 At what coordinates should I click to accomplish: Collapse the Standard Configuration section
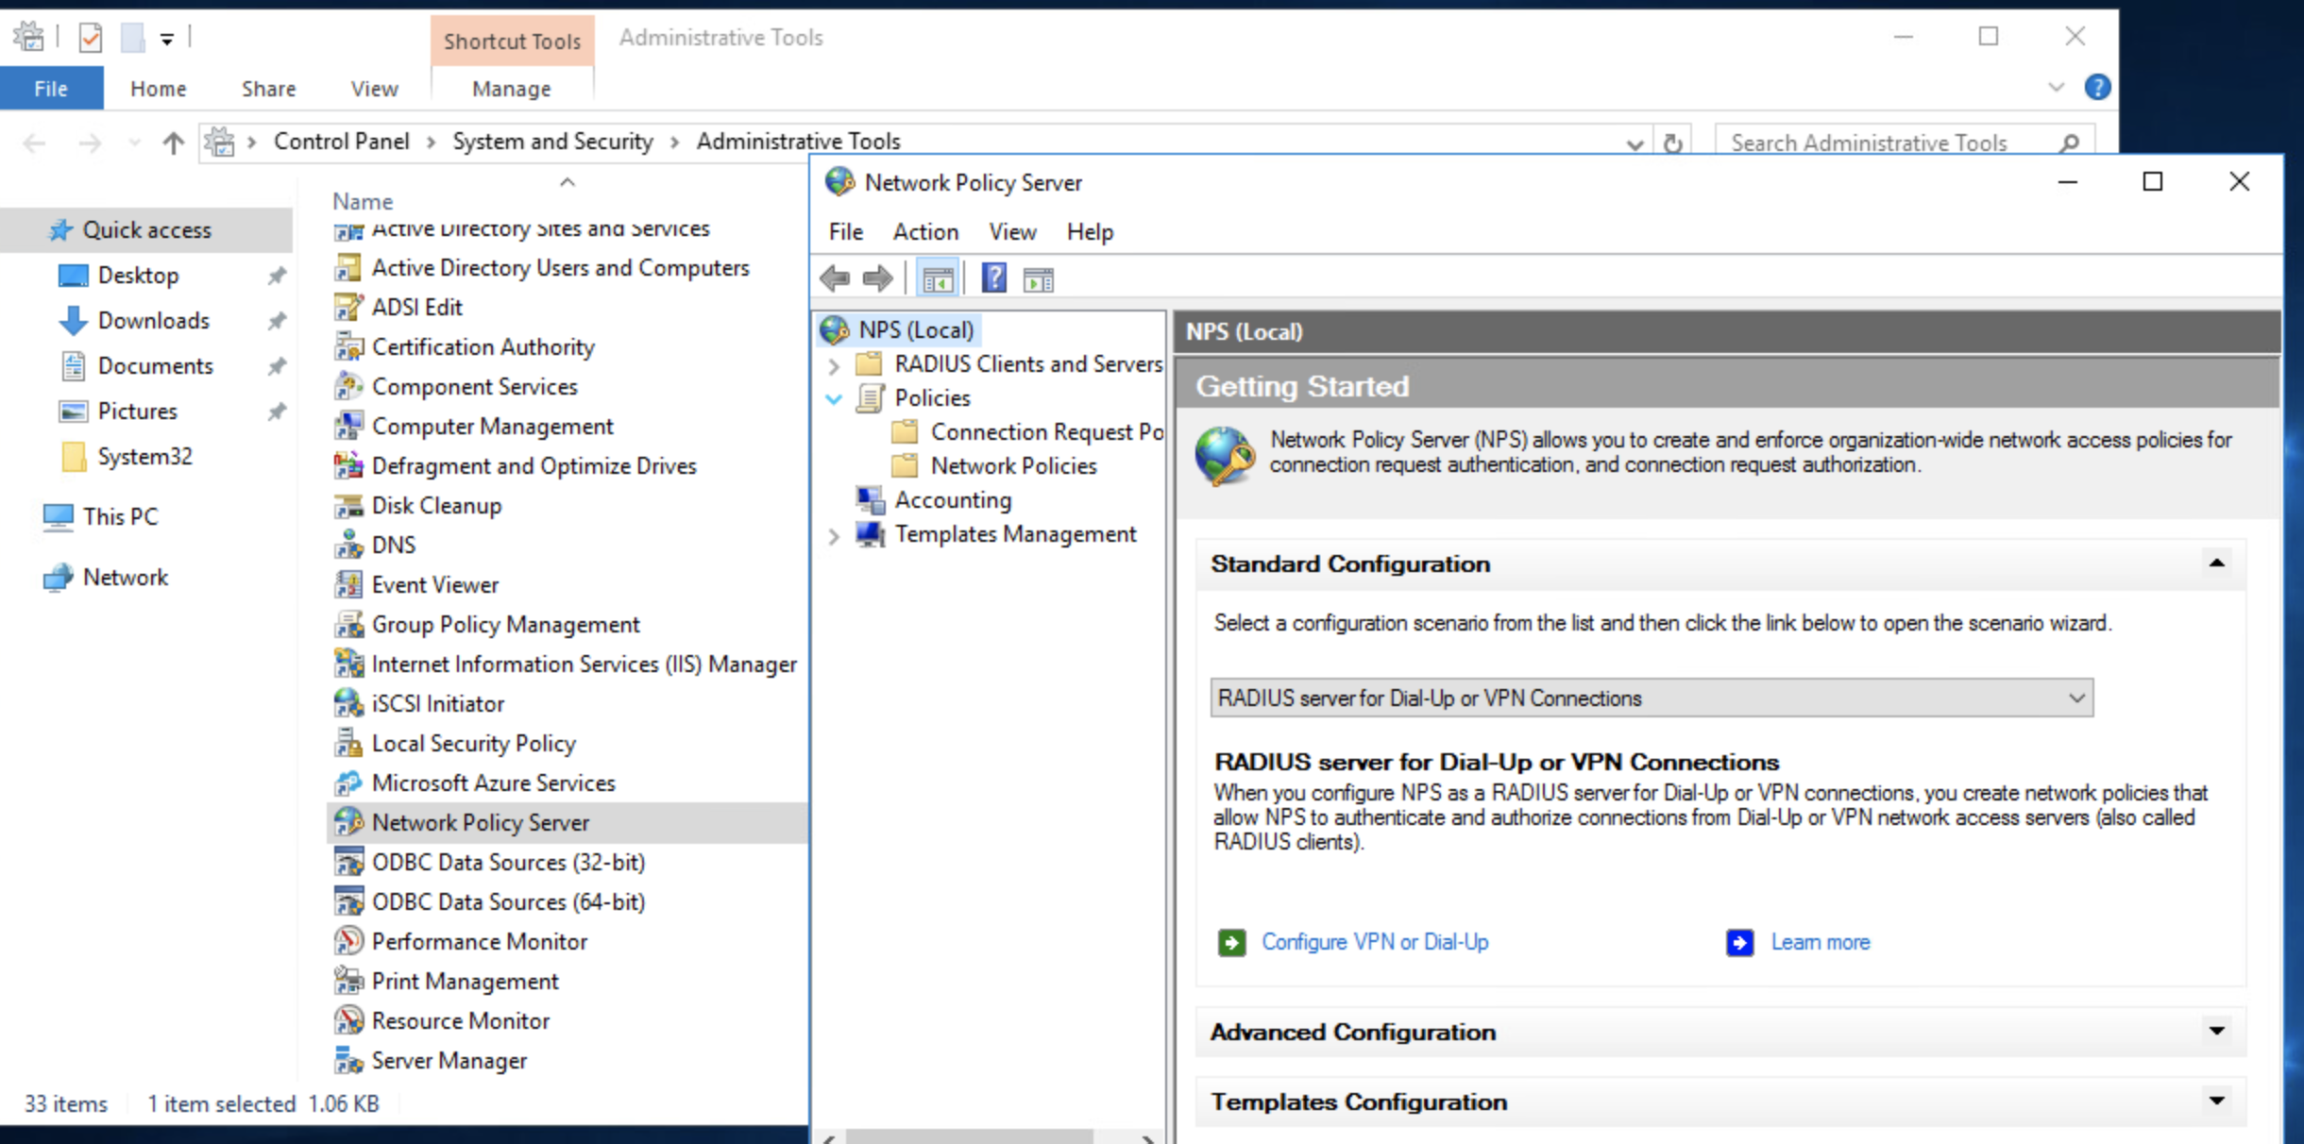click(x=2216, y=564)
